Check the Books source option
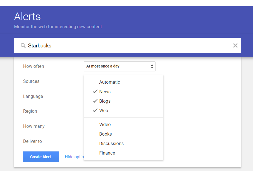Viewport: 253px width, 171px height. click(x=124, y=134)
